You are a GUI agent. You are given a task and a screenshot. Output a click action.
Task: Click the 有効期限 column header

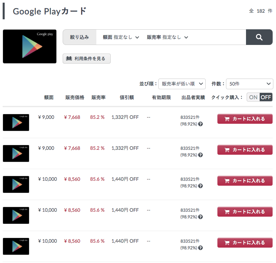pyautogui.click(x=161, y=98)
